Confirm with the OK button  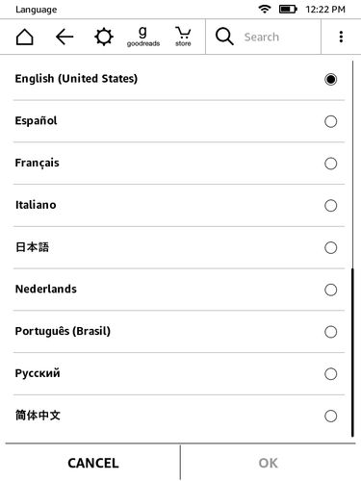[269, 463]
